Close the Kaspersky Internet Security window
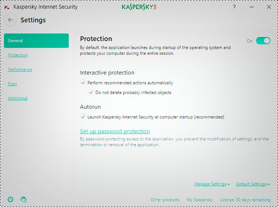The image size is (278, 207). (269, 7)
